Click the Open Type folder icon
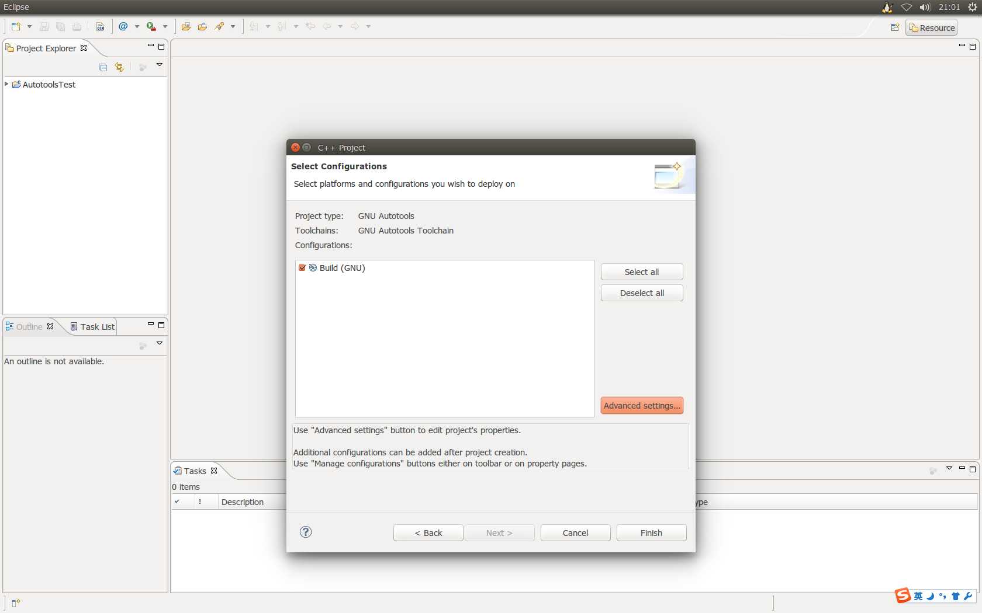The height and width of the screenshot is (613, 982). tap(186, 27)
